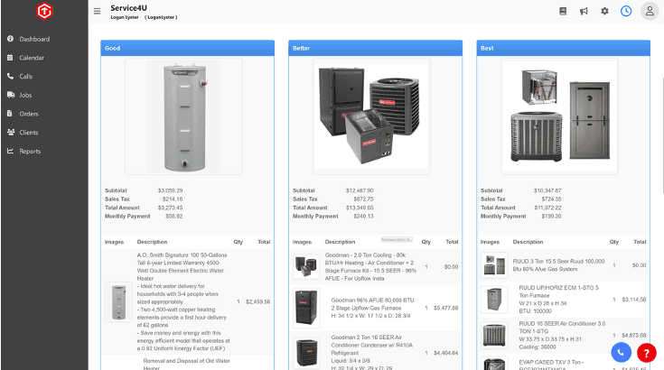The height and width of the screenshot is (370, 664).
Task: Select the Good option header
Action: (x=187, y=48)
